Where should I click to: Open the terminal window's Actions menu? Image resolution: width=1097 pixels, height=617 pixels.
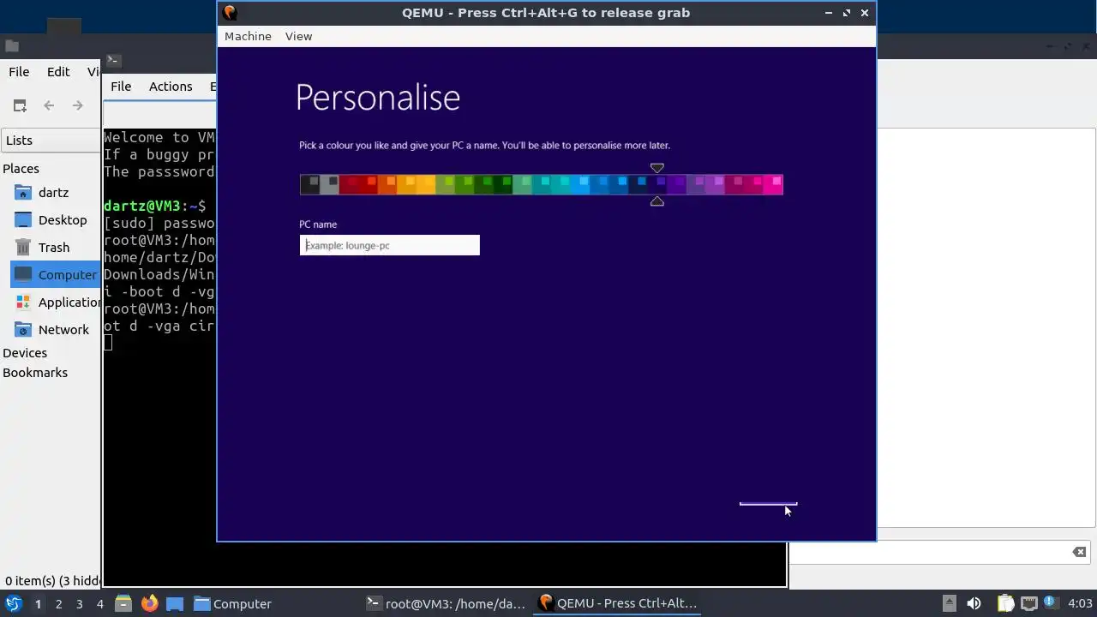pos(171,86)
